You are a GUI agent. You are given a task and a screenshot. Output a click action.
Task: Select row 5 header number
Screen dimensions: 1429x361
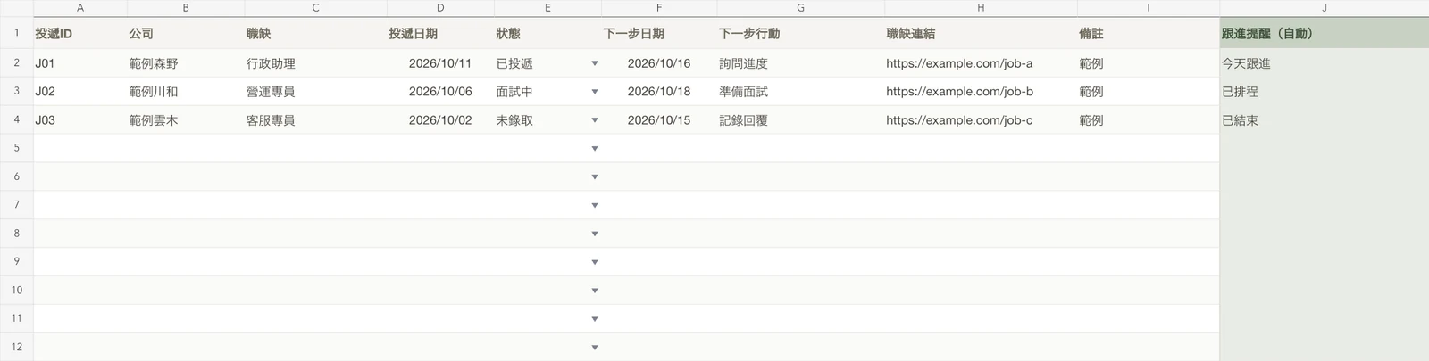[x=16, y=149]
